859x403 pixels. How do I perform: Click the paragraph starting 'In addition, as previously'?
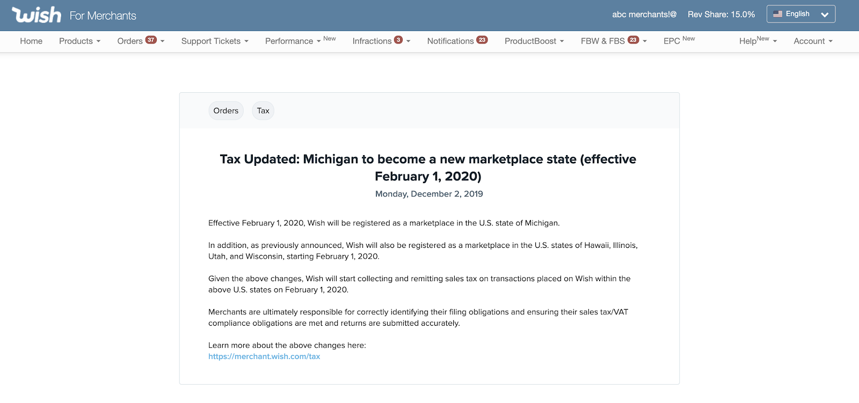(x=423, y=251)
